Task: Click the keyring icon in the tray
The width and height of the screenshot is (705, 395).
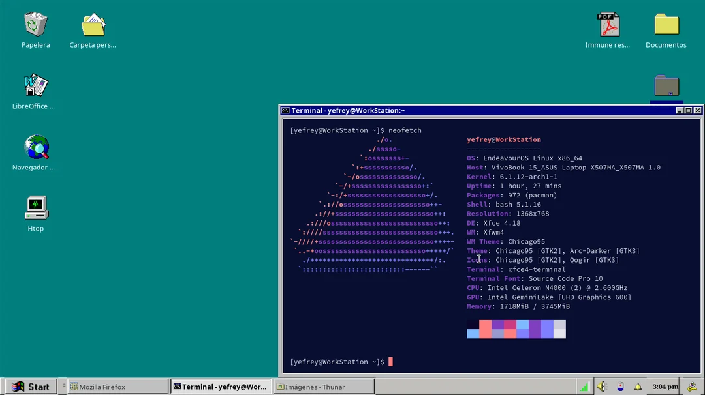Action: pos(692,387)
